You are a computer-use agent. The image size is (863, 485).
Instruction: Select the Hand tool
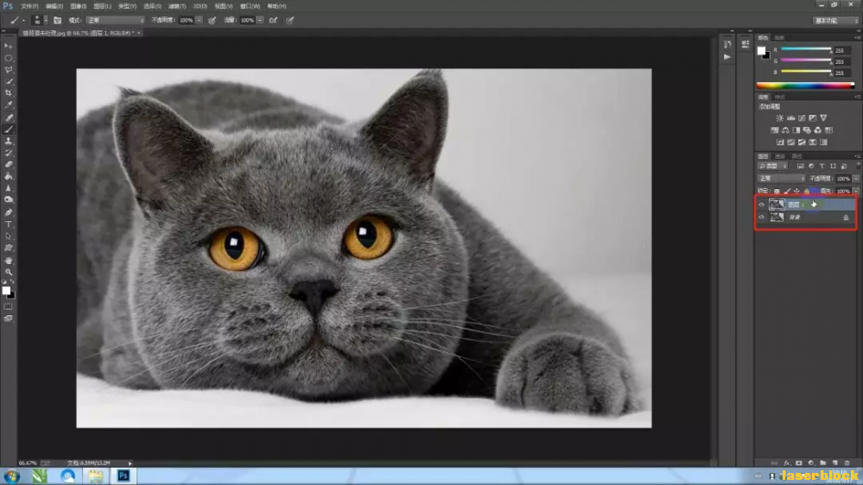[9, 260]
